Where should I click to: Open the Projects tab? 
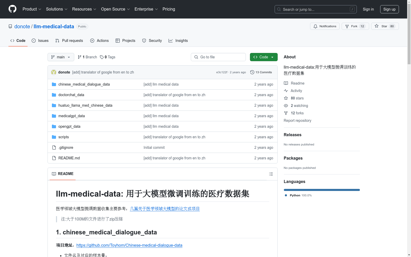click(x=125, y=41)
